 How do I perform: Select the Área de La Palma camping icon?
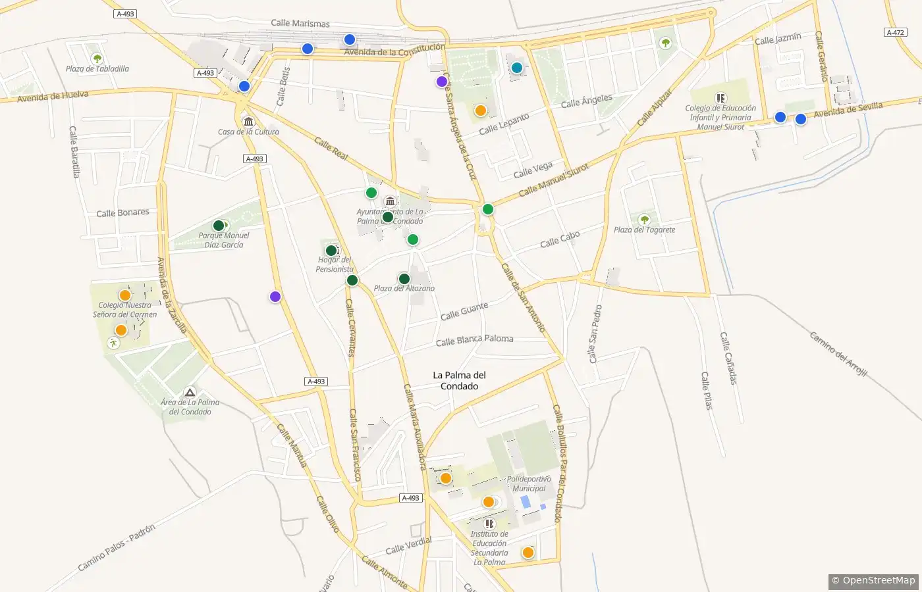tap(190, 392)
